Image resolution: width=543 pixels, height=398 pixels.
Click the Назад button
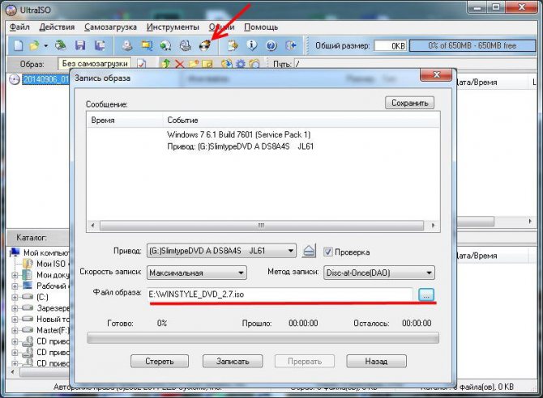click(x=376, y=362)
